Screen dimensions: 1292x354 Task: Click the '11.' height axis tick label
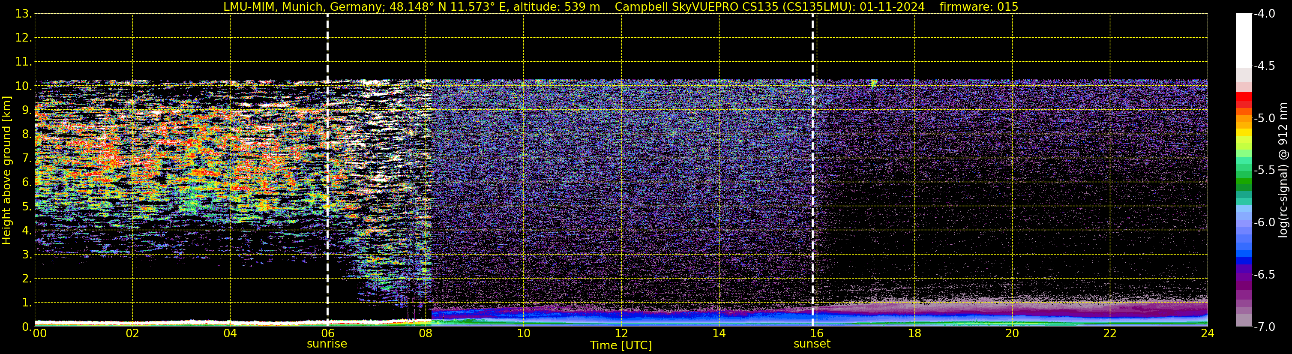coord(24,62)
